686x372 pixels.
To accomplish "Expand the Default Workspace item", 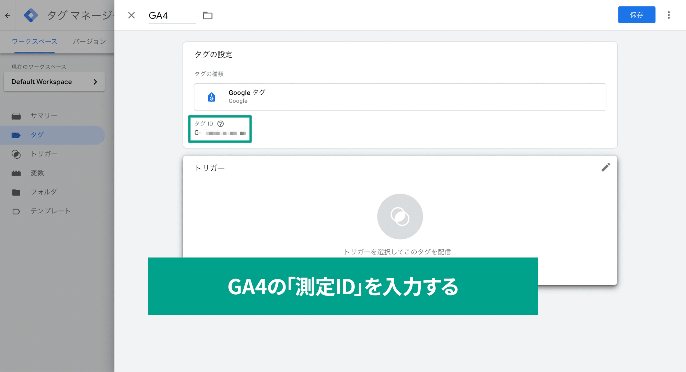I will click(x=95, y=82).
